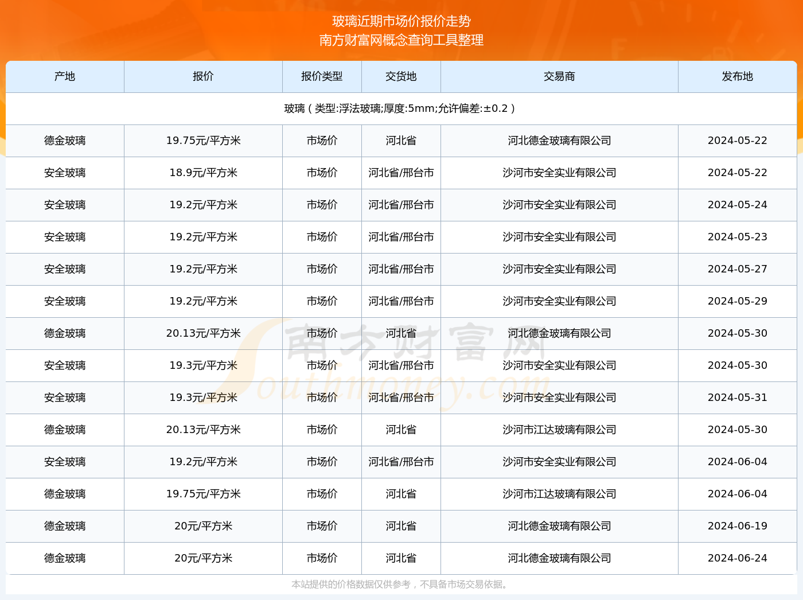Screen dimensions: 803x600
Task: Click 河北省/邢台市 in the 2024-05-29 row
Action: pyautogui.click(x=401, y=301)
